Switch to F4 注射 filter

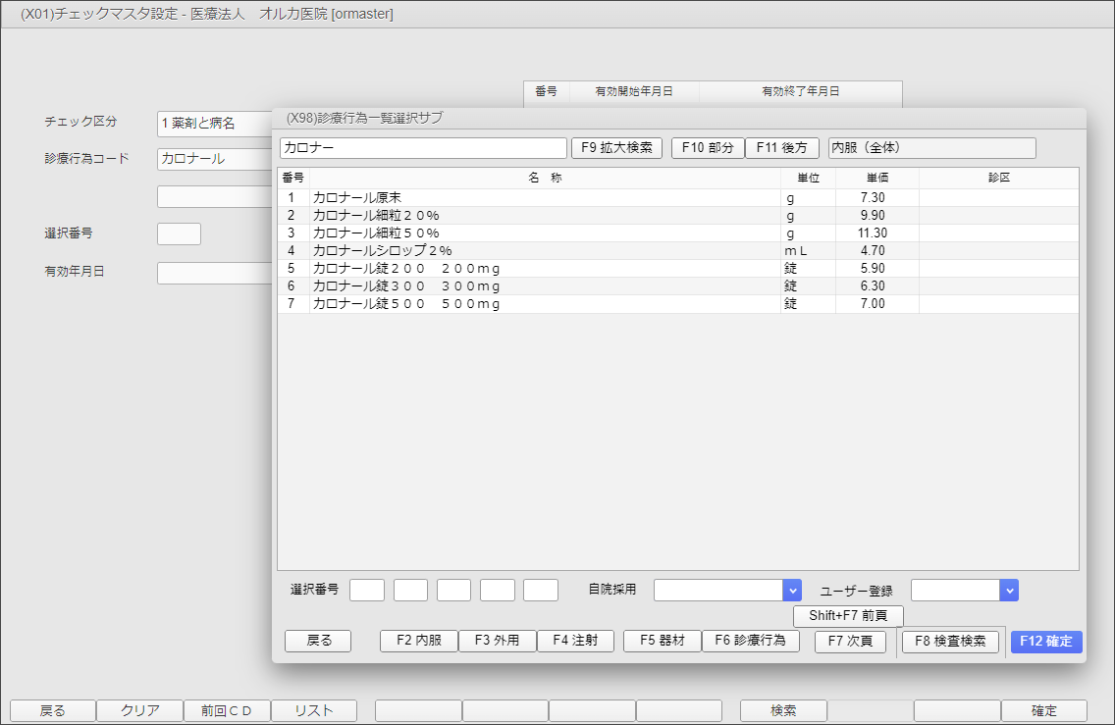click(x=575, y=641)
